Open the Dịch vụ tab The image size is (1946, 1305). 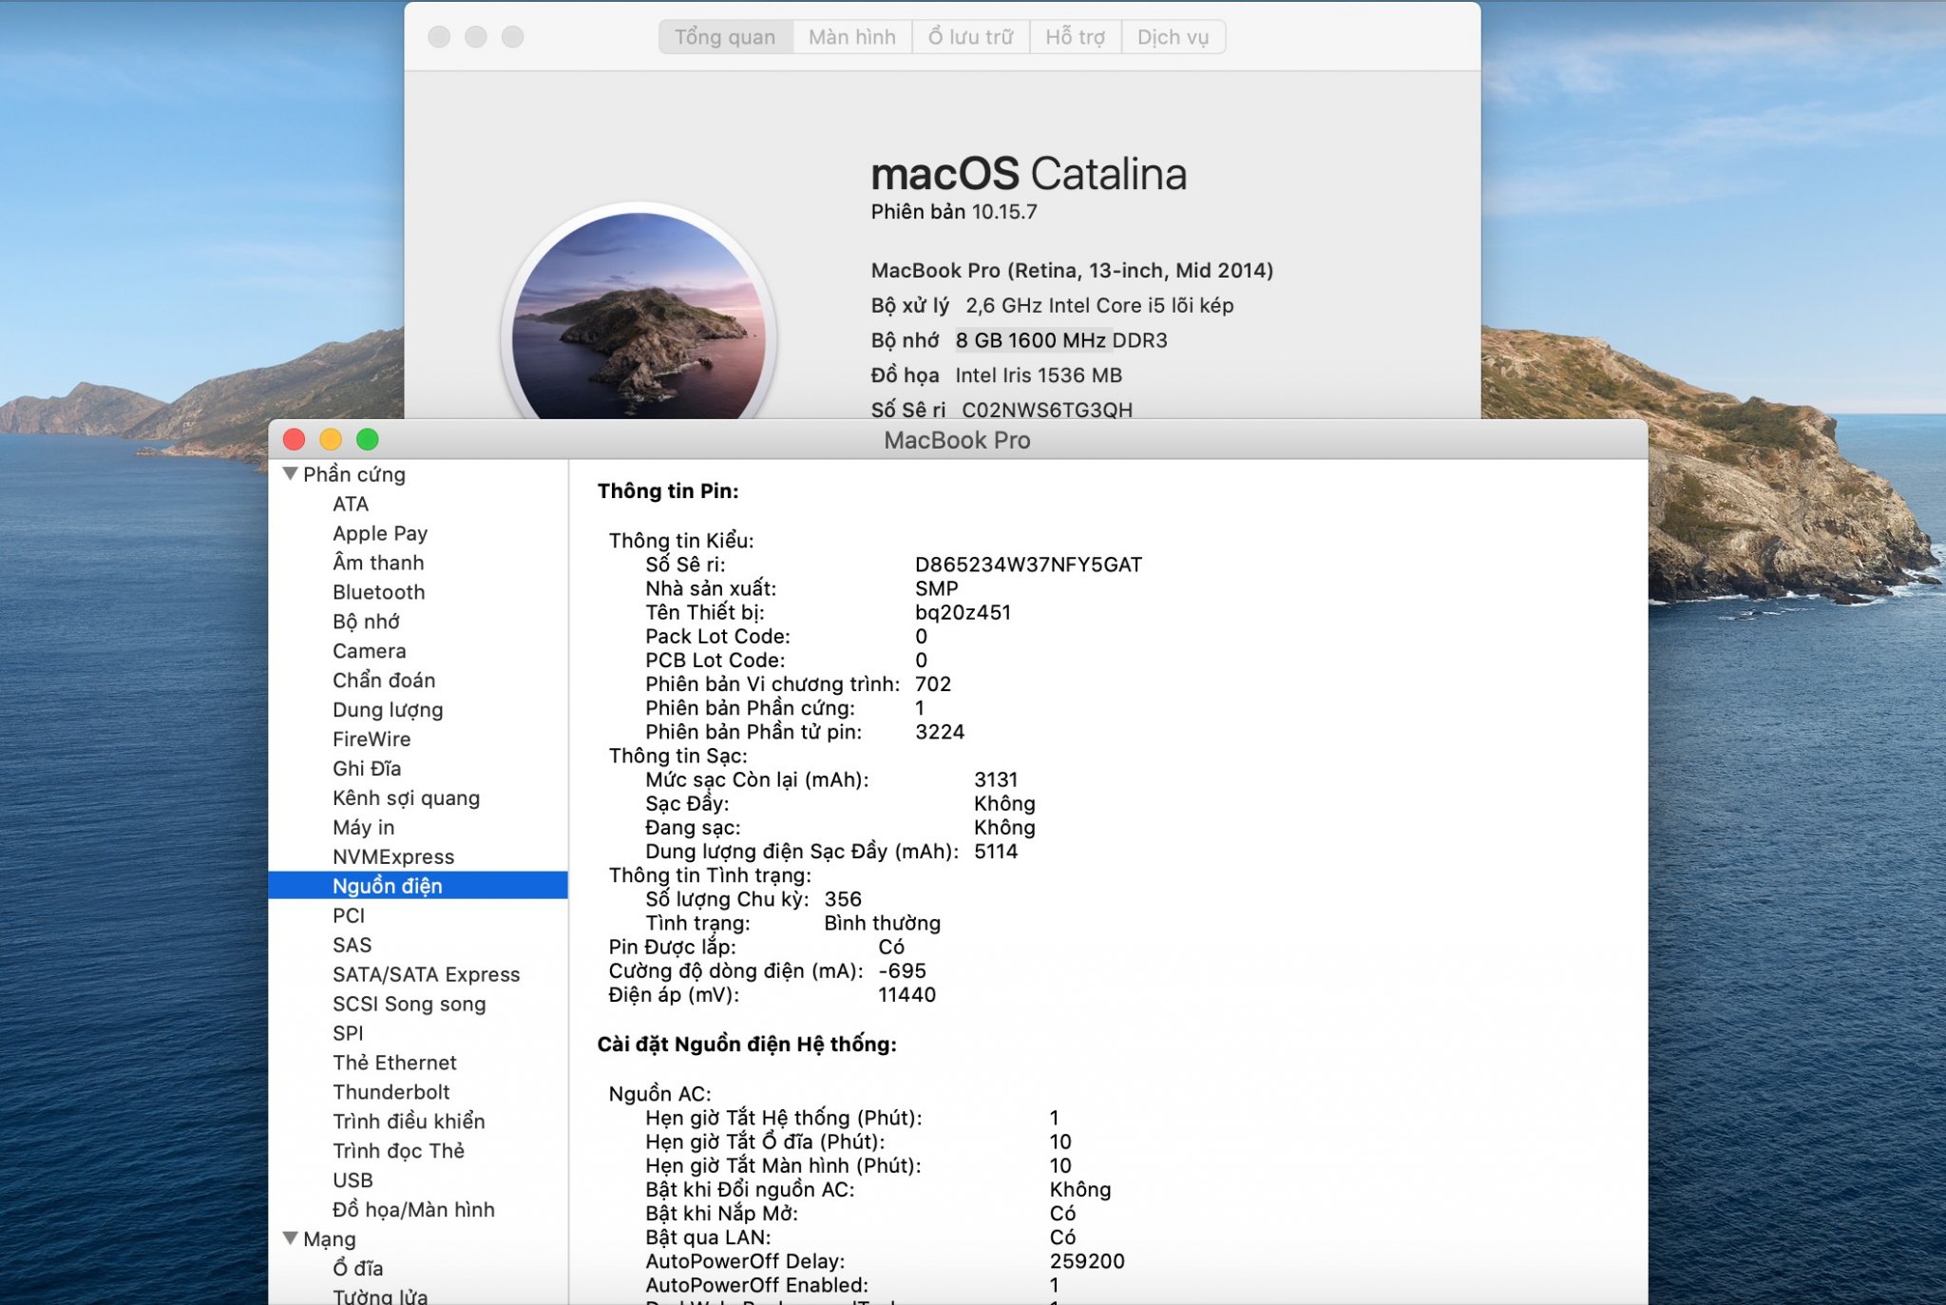(x=1173, y=37)
